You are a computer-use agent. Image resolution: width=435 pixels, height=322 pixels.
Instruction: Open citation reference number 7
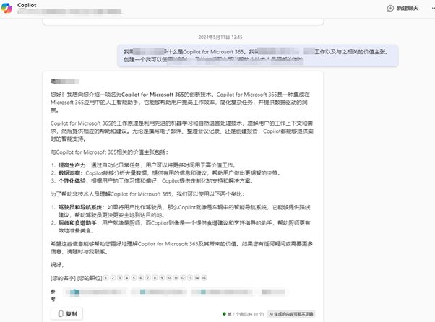(148, 278)
